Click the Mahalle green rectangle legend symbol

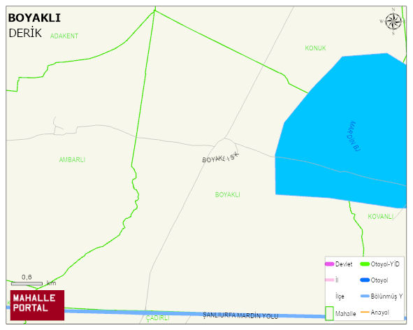pos(329,313)
